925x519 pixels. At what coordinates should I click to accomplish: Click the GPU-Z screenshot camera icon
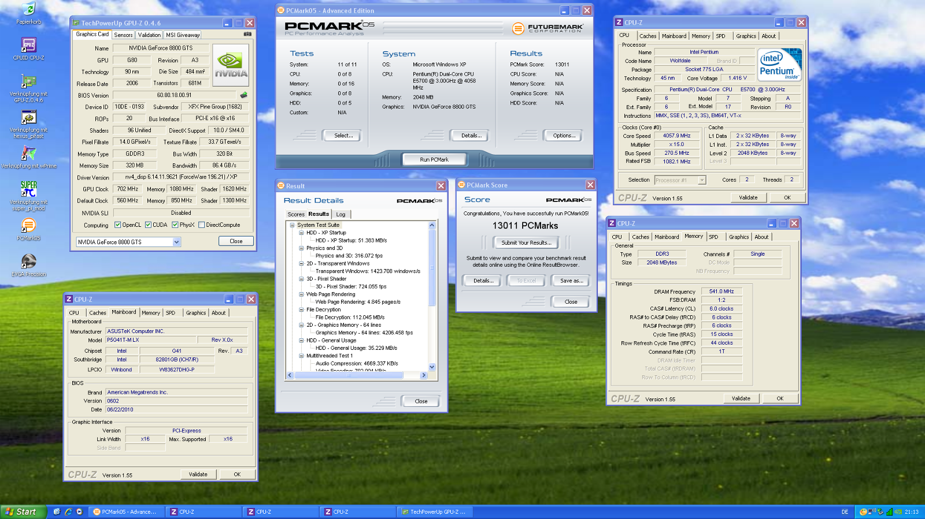coord(247,34)
